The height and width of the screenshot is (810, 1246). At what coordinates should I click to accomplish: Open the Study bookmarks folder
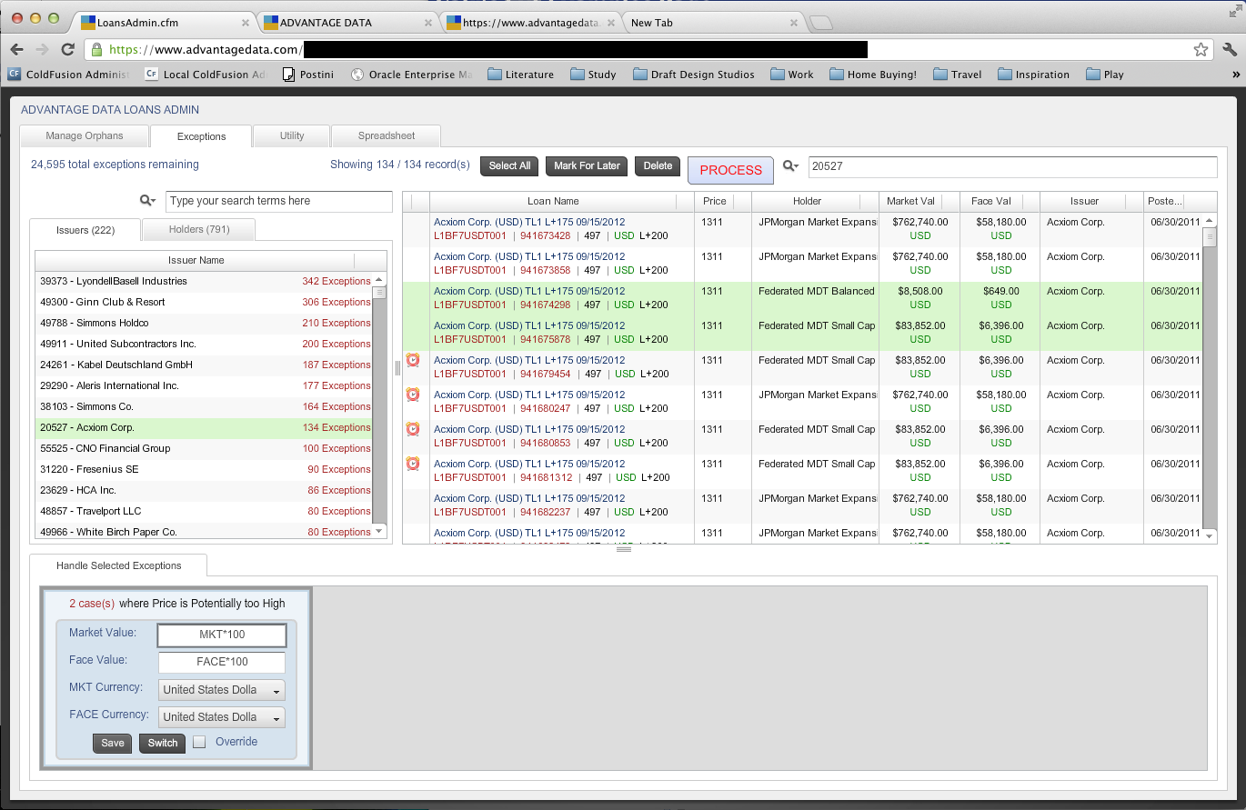(x=593, y=75)
